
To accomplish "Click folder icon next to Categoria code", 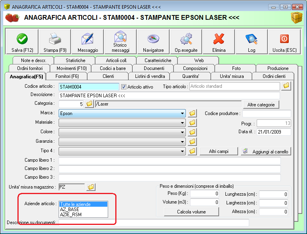I will [89, 104].
